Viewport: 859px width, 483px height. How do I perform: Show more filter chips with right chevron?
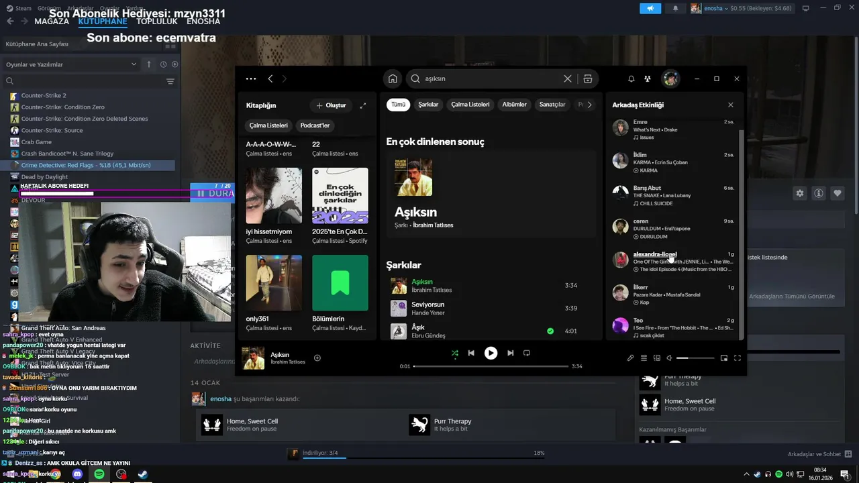point(590,105)
